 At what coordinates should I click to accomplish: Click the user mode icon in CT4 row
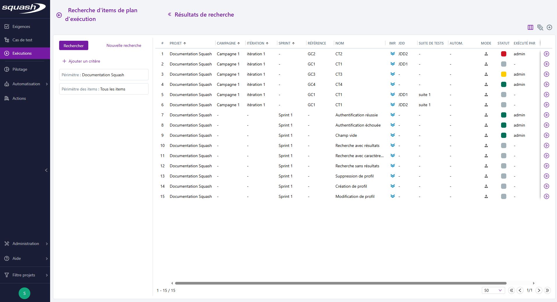pos(486,84)
